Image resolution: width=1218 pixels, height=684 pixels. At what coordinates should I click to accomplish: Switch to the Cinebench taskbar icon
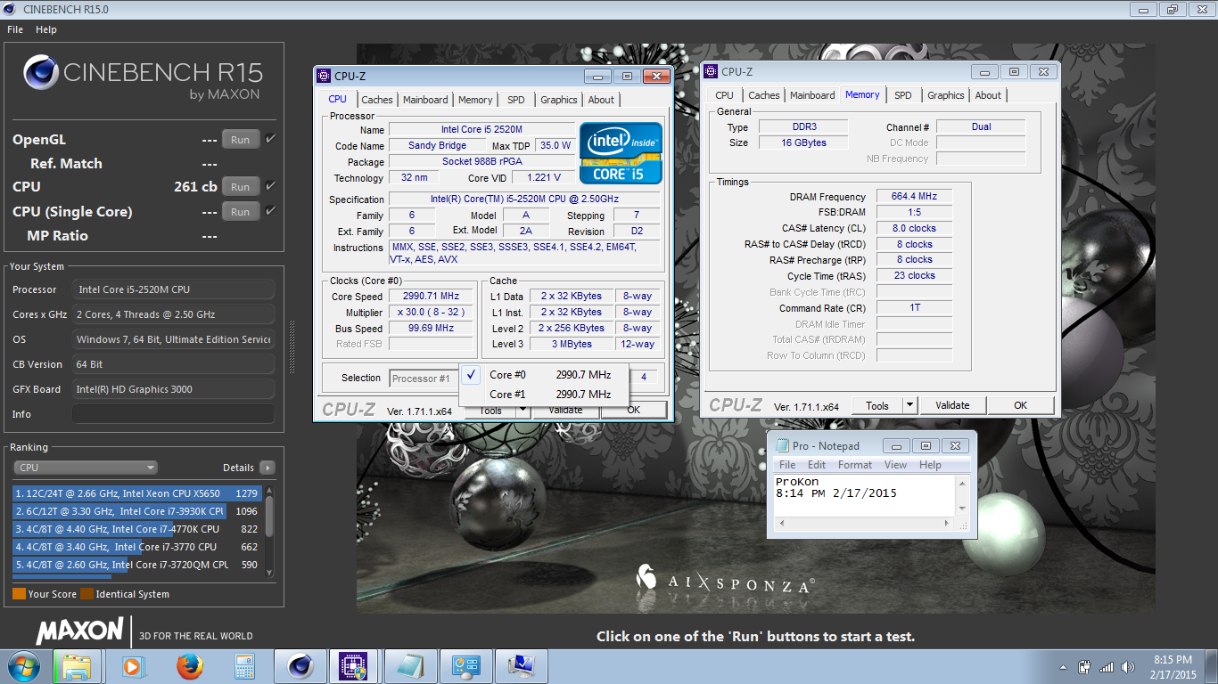299,666
